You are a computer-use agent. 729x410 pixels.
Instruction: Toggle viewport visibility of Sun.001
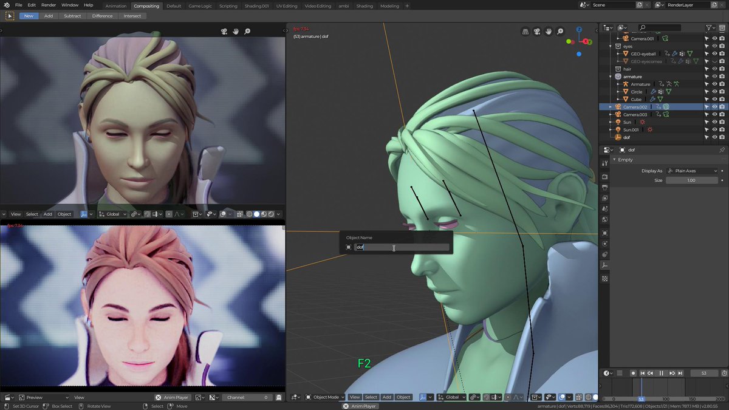point(714,129)
